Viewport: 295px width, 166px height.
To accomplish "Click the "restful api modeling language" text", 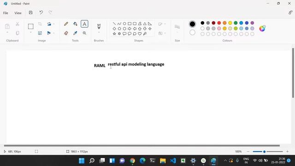I will click(x=136, y=65).
